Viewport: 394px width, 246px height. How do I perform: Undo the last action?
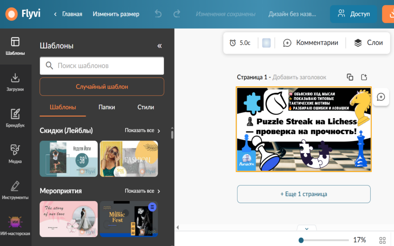(x=158, y=14)
